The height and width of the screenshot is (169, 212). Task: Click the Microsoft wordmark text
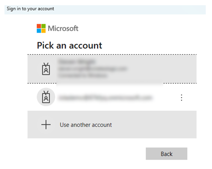click(x=63, y=29)
